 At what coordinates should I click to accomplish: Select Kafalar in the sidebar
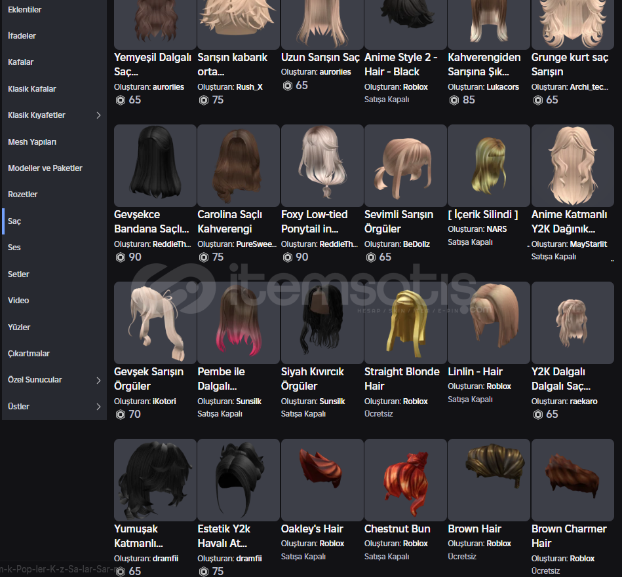(x=20, y=62)
